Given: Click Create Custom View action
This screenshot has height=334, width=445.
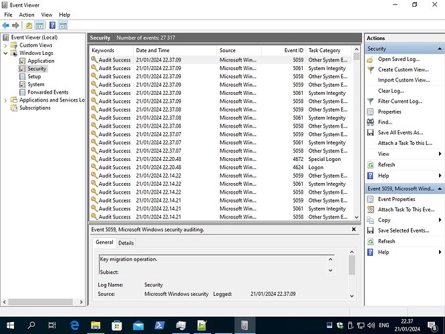Looking at the screenshot, I should pyautogui.click(x=403, y=70).
